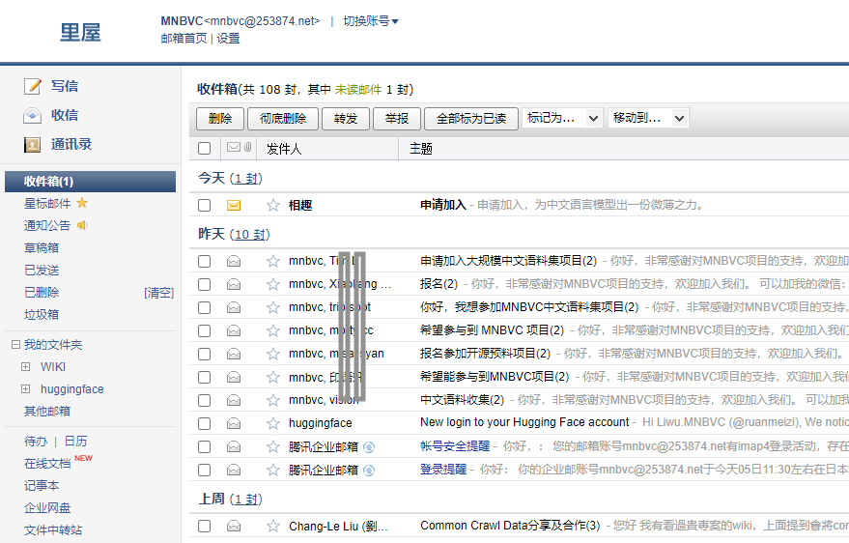This screenshot has height=543, width=849.
Task: Open the 切换账号 account switcher
Action: [x=371, y=21]
